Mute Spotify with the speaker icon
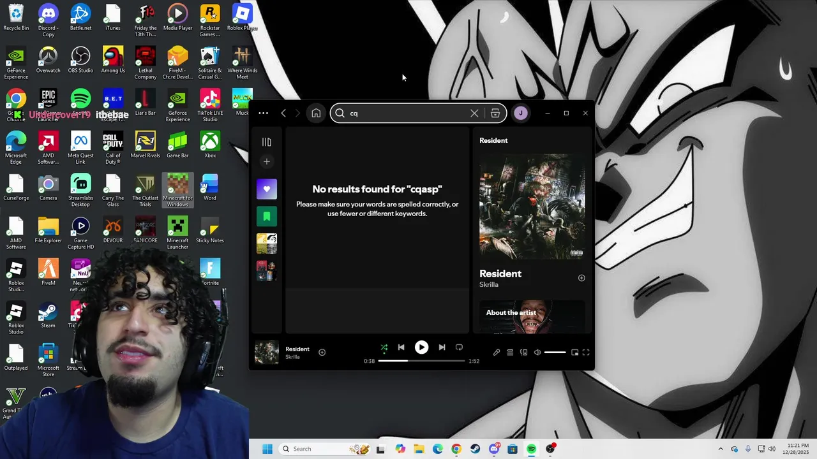Image resolution: width=817 pixels, height=459 pixels. (537, 353)
